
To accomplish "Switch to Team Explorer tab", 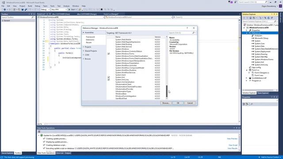I will pyautogui.click(x=263, y=93).
